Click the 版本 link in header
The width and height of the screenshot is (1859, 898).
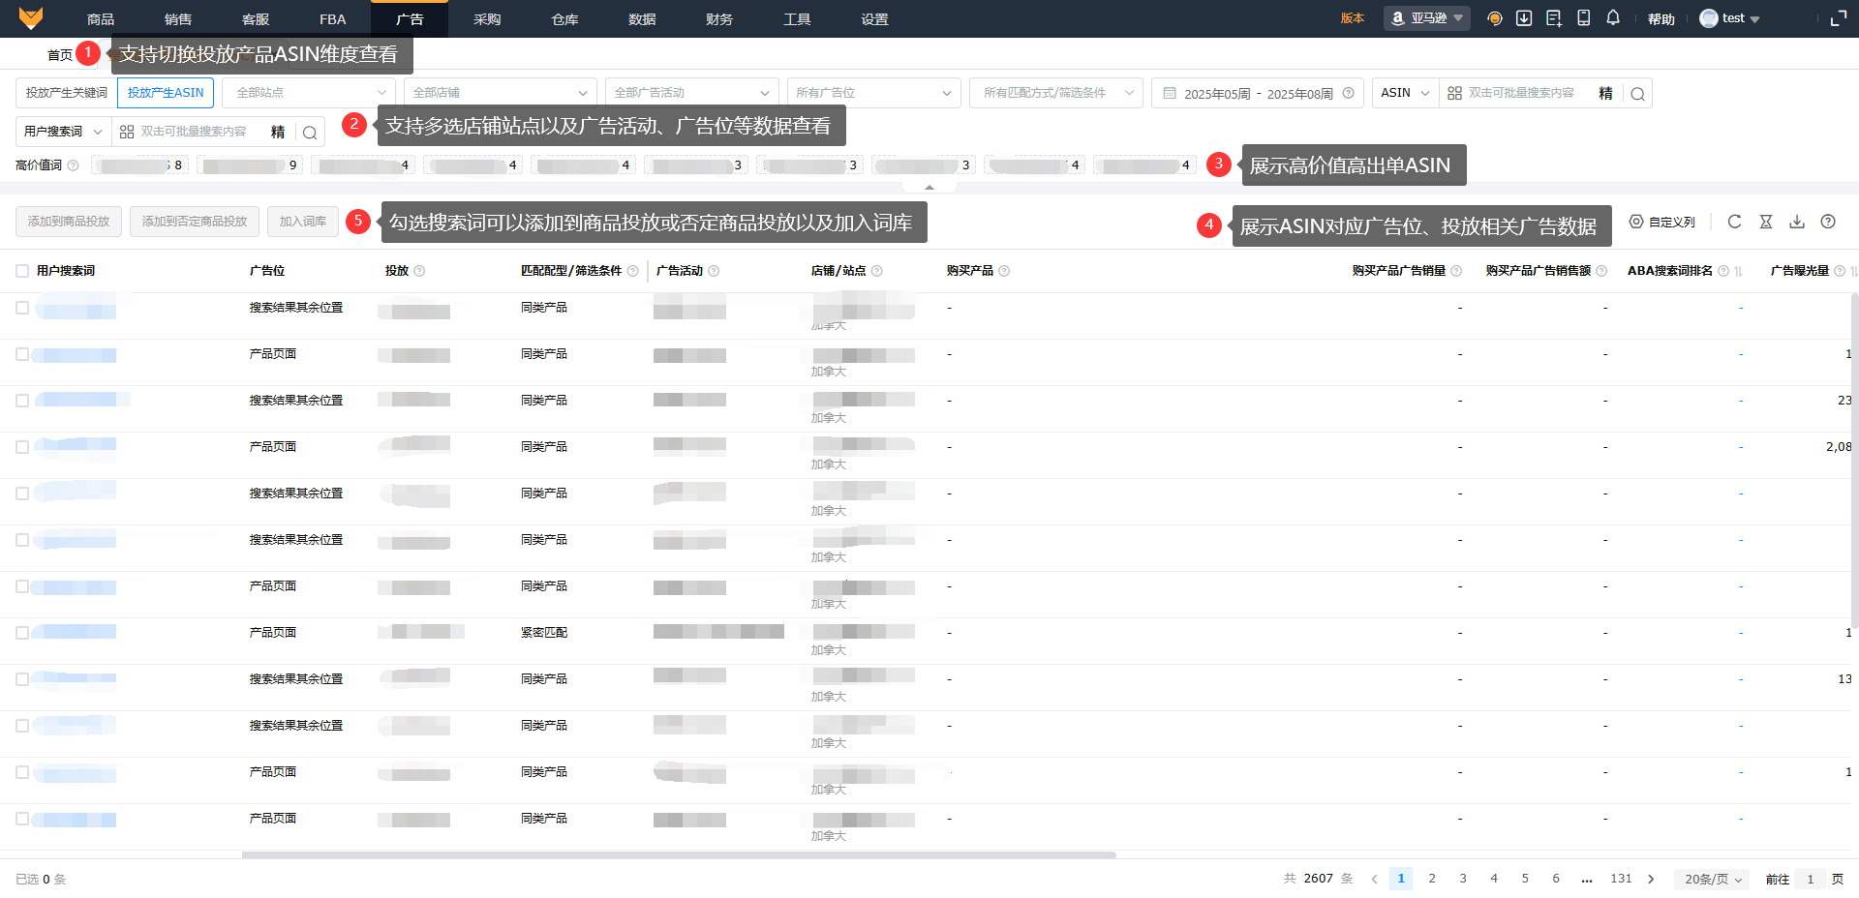[1353, 18]
